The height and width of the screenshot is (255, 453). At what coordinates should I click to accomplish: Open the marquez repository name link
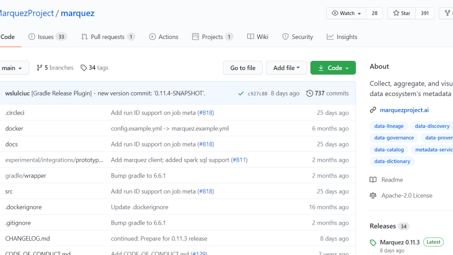pos(78,13)
